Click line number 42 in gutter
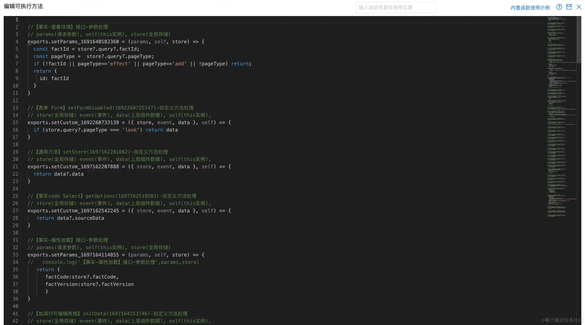The image size is (585, 325). pyautogui.click(x=15, y=321)
